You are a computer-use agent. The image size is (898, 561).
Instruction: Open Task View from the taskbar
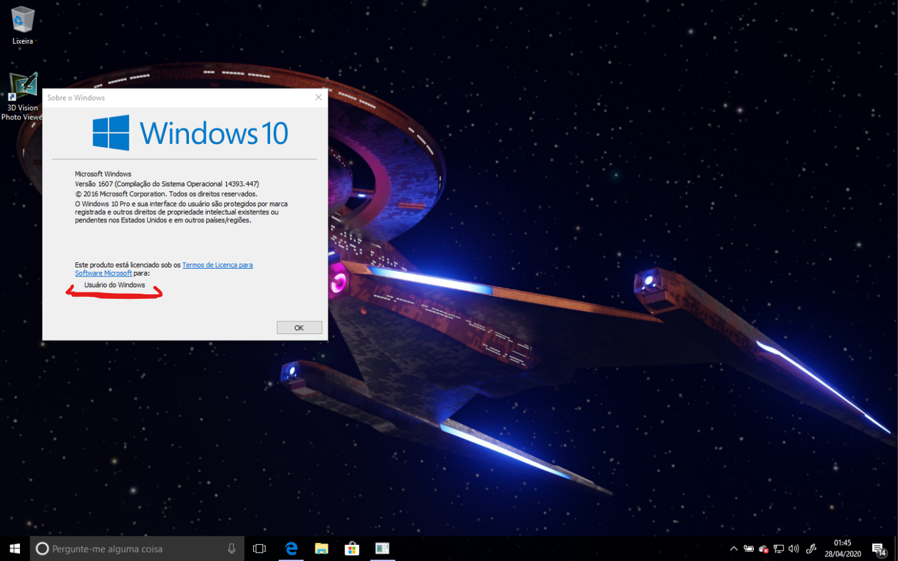point(260,549)
